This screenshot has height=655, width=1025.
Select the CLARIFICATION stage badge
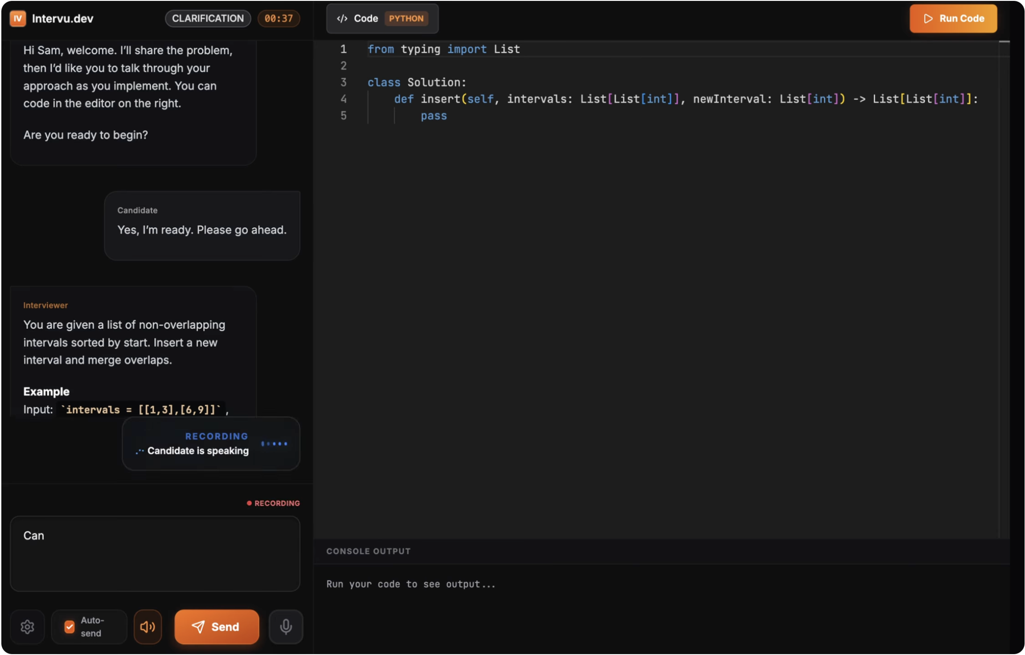tap(208, 18)
